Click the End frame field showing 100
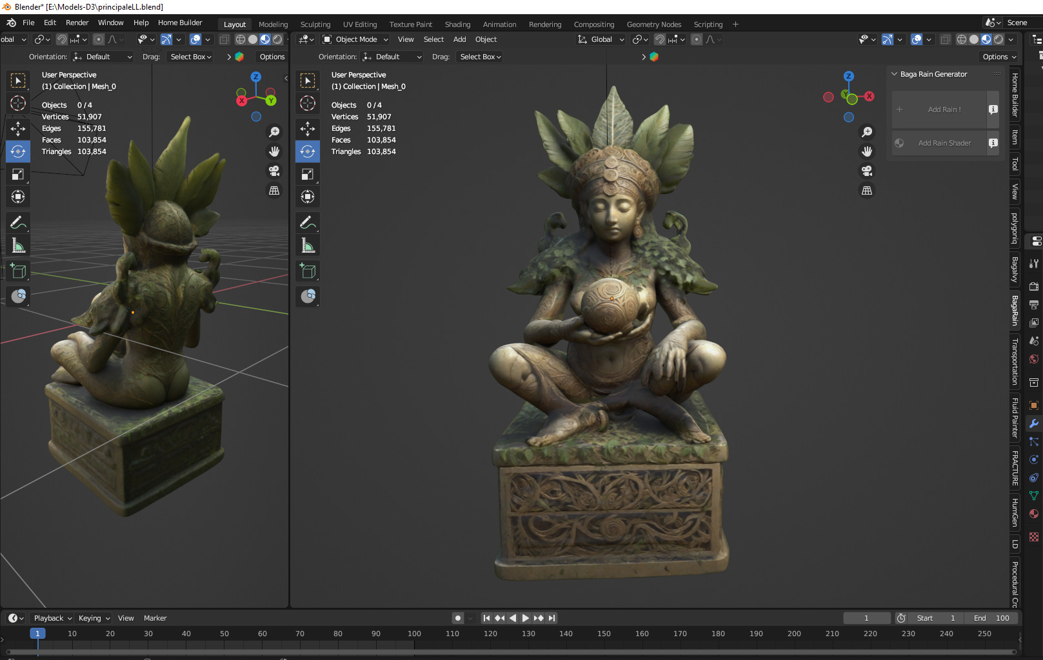This screenshot has width=1043, height=660. pos(992,618)
